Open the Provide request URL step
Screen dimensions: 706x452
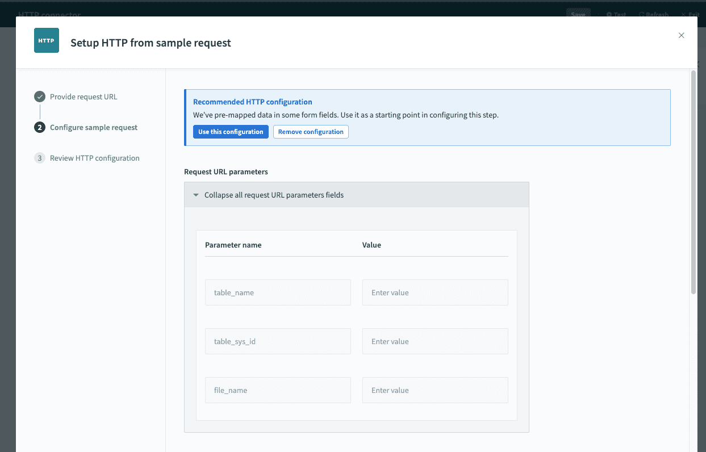(83, 97)
